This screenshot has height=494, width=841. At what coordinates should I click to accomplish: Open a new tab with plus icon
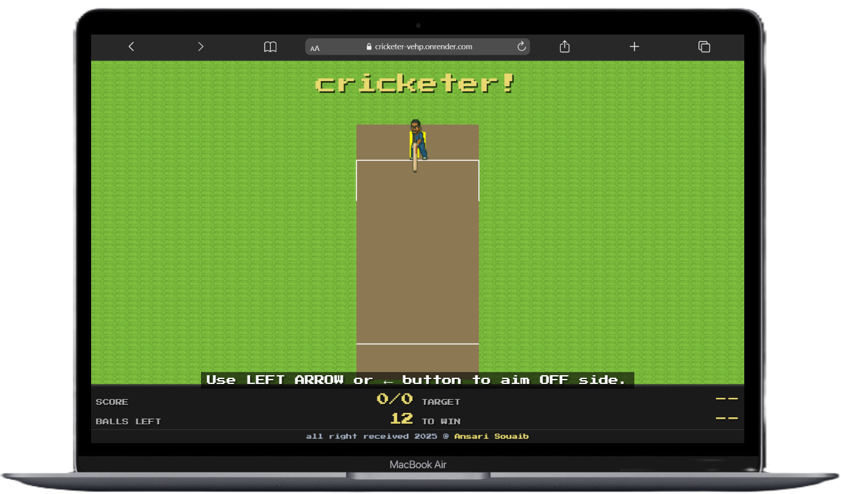pos(634,47)
